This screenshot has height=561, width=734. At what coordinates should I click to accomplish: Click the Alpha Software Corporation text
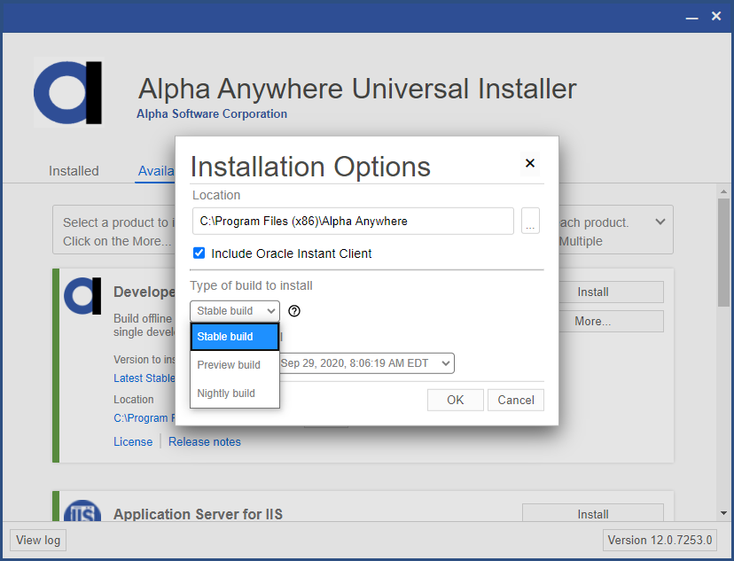pyautogui.click(x=212, y=113)
